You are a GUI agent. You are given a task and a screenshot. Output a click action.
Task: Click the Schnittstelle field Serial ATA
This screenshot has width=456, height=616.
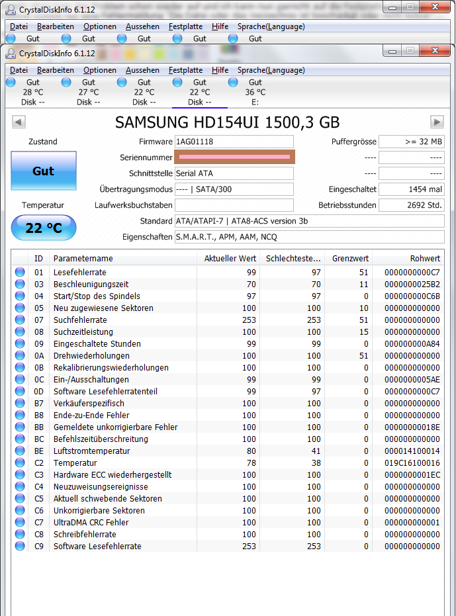point(234,173)
